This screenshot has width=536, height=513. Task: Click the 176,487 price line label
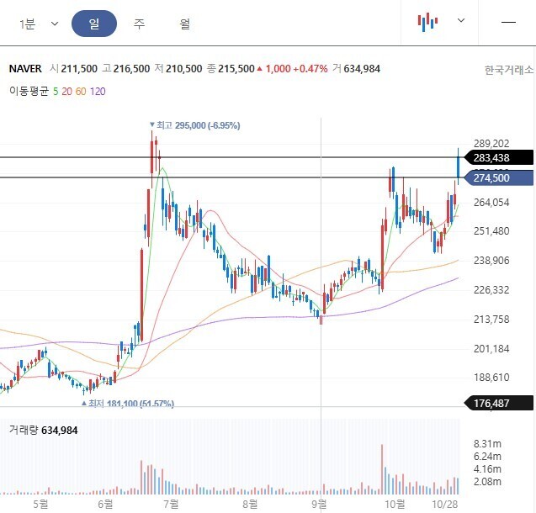(x=499, y=403)
